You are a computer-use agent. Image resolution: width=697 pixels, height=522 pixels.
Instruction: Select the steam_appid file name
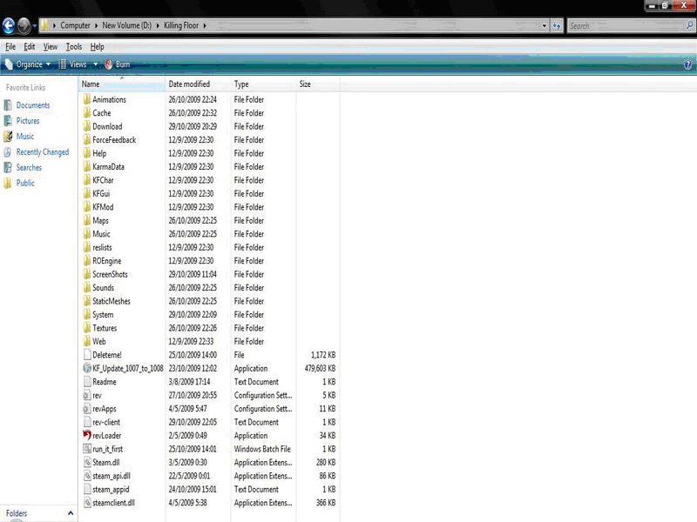coord(111,490)
